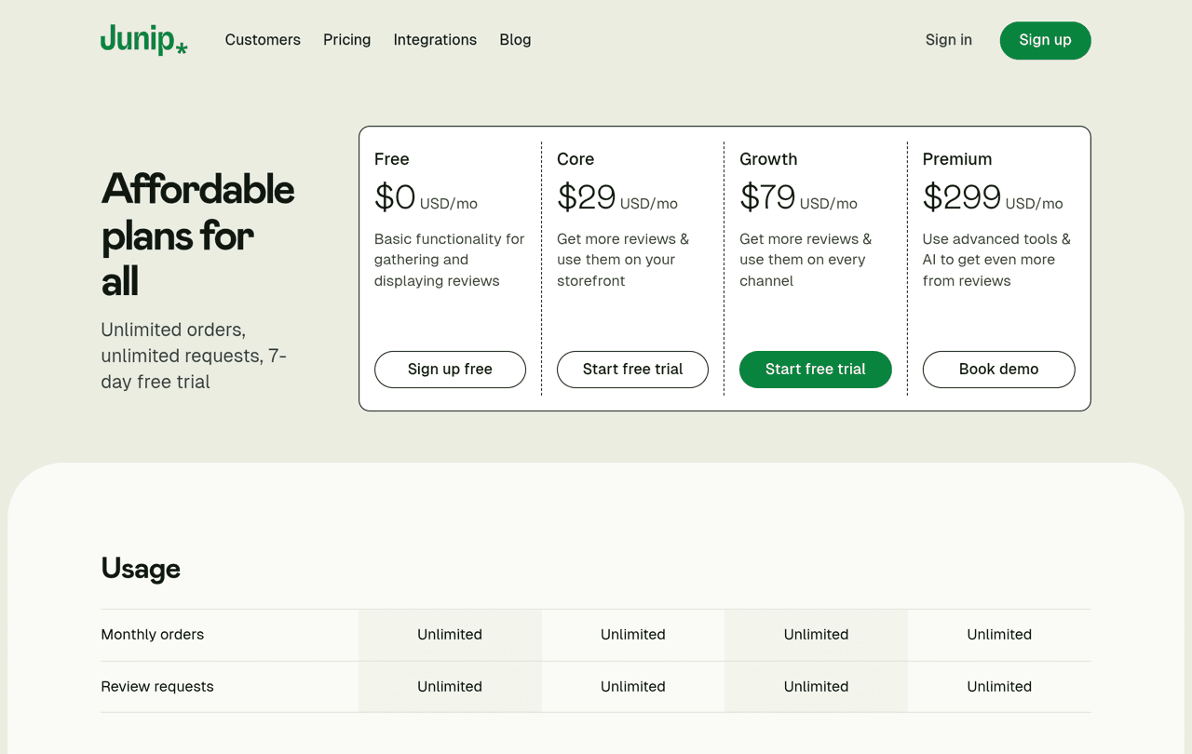Start free trial for Growth plan
This screenshot has height=754, width=1192.
click(x=816, y=370)
